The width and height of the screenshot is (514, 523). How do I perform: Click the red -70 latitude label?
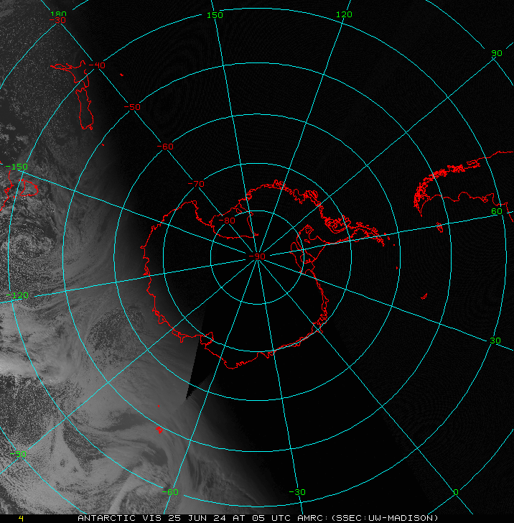pos(196,184)
